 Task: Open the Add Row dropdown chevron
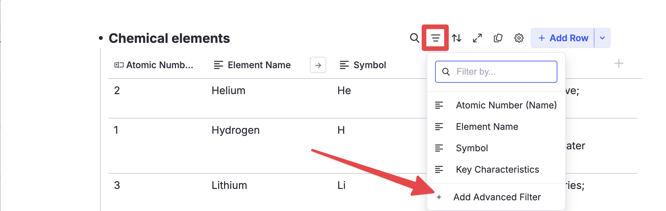pos(602,38)
